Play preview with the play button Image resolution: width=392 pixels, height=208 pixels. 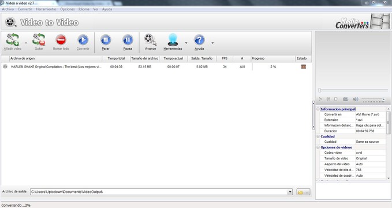pos(320,99)
